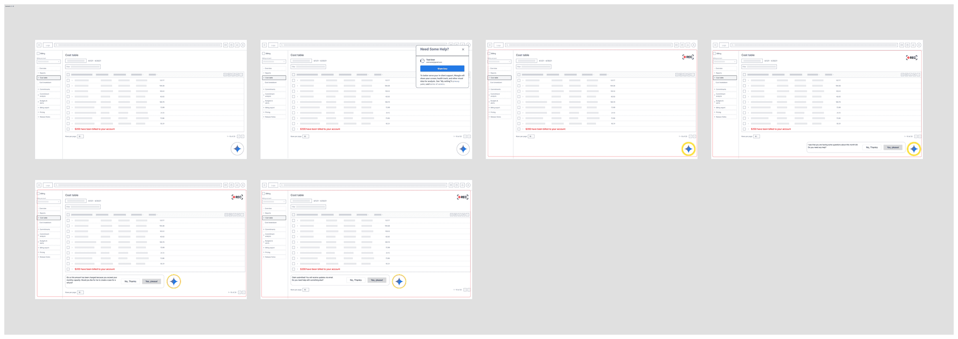Image resolution: width=958 pixels, height=339 pixels.
Task: Click the user avatar in the Claim submitted frame header
Action: click(468, 185)
